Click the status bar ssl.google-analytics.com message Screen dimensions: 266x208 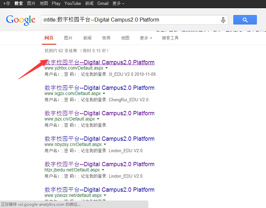click(41, 204)
